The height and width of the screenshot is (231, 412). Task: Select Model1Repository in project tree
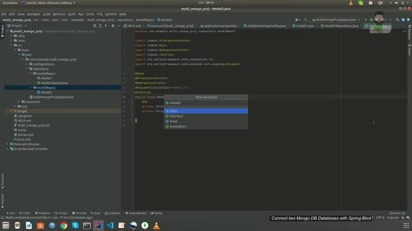[x=52, y=83]
